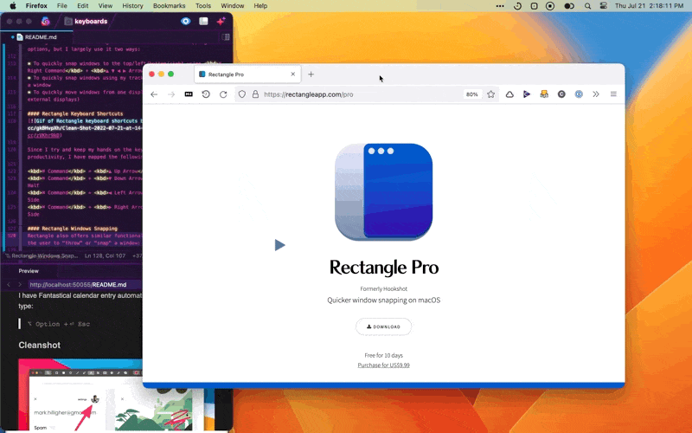This screenshot has height=433, width=692.
Task: Click the yellow extension icon in Firefox toolbar
Action: tap(544, 94)
